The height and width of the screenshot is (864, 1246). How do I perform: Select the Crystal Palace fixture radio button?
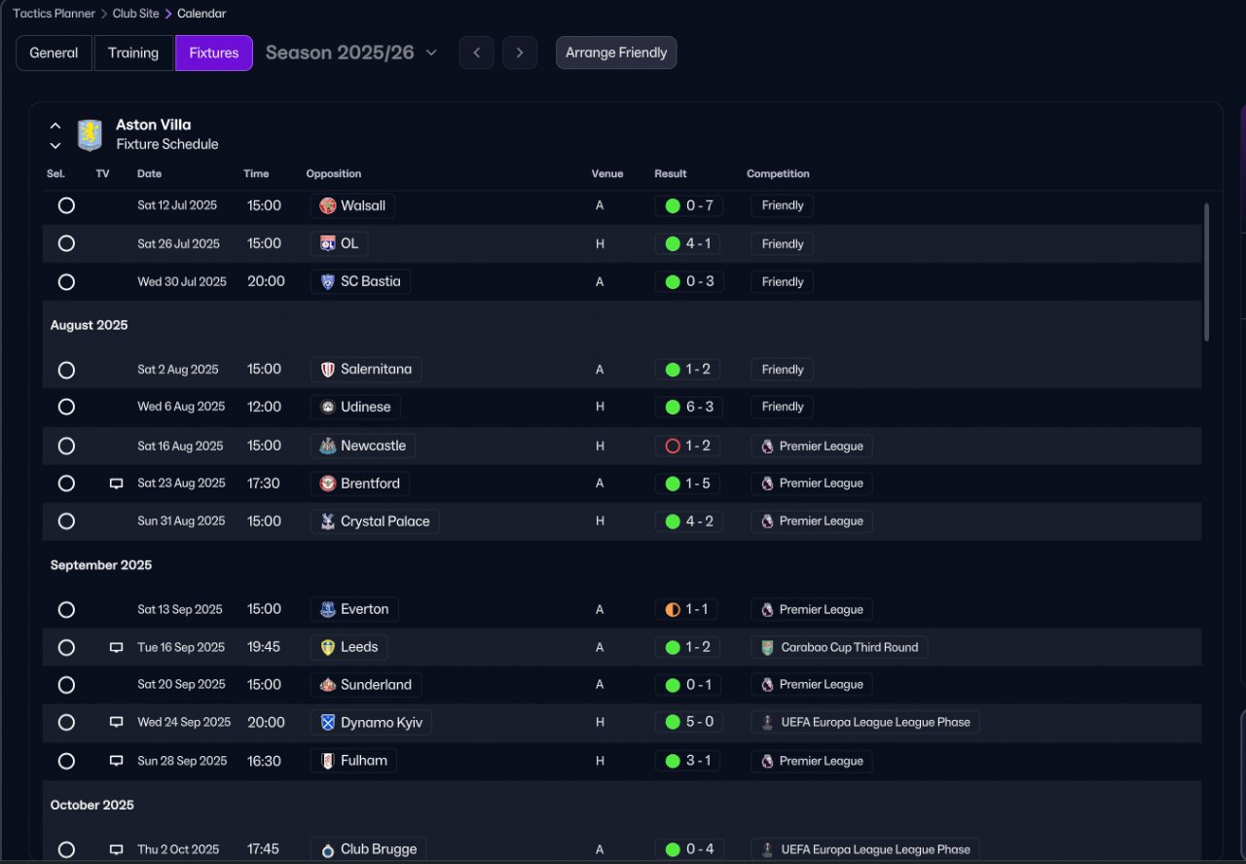[66, 522]
